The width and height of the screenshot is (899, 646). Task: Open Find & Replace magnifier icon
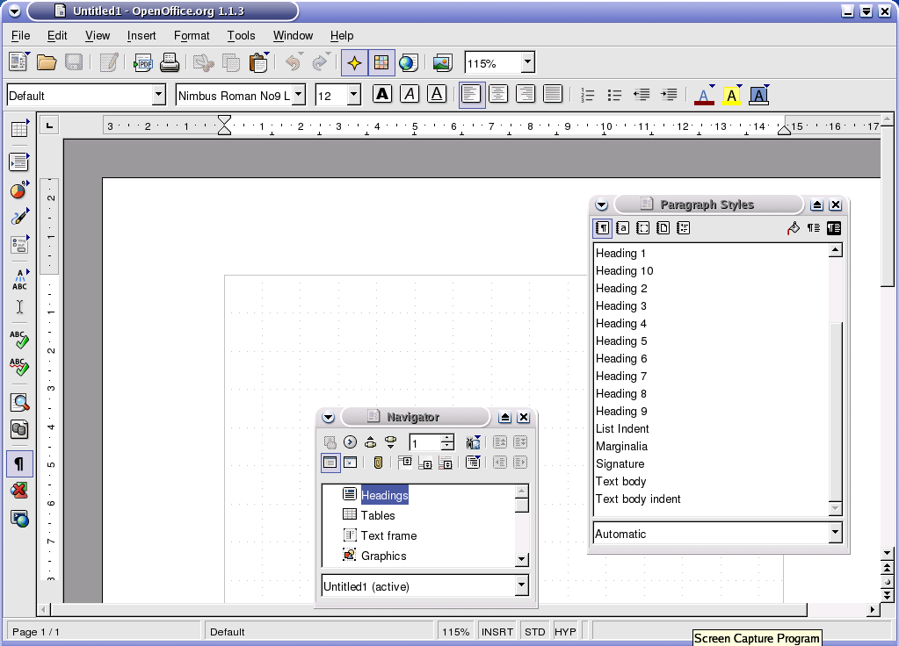[x=19, y=403]
